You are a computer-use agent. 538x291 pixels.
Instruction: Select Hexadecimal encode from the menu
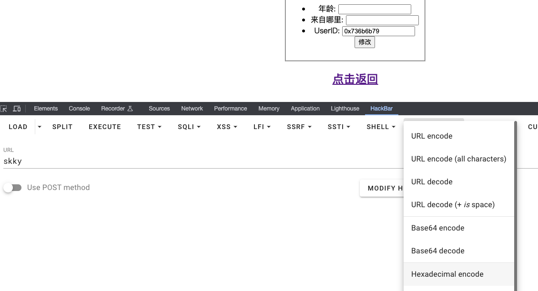(x=447, y=274)
